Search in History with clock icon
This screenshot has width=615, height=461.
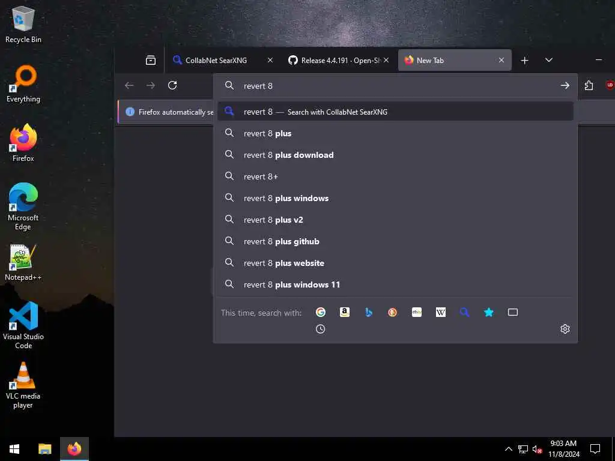tap(321, 329)
